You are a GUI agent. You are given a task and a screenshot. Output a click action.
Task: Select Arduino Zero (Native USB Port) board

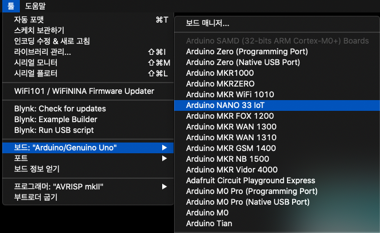pyautogui.click(x=277, y=62)
